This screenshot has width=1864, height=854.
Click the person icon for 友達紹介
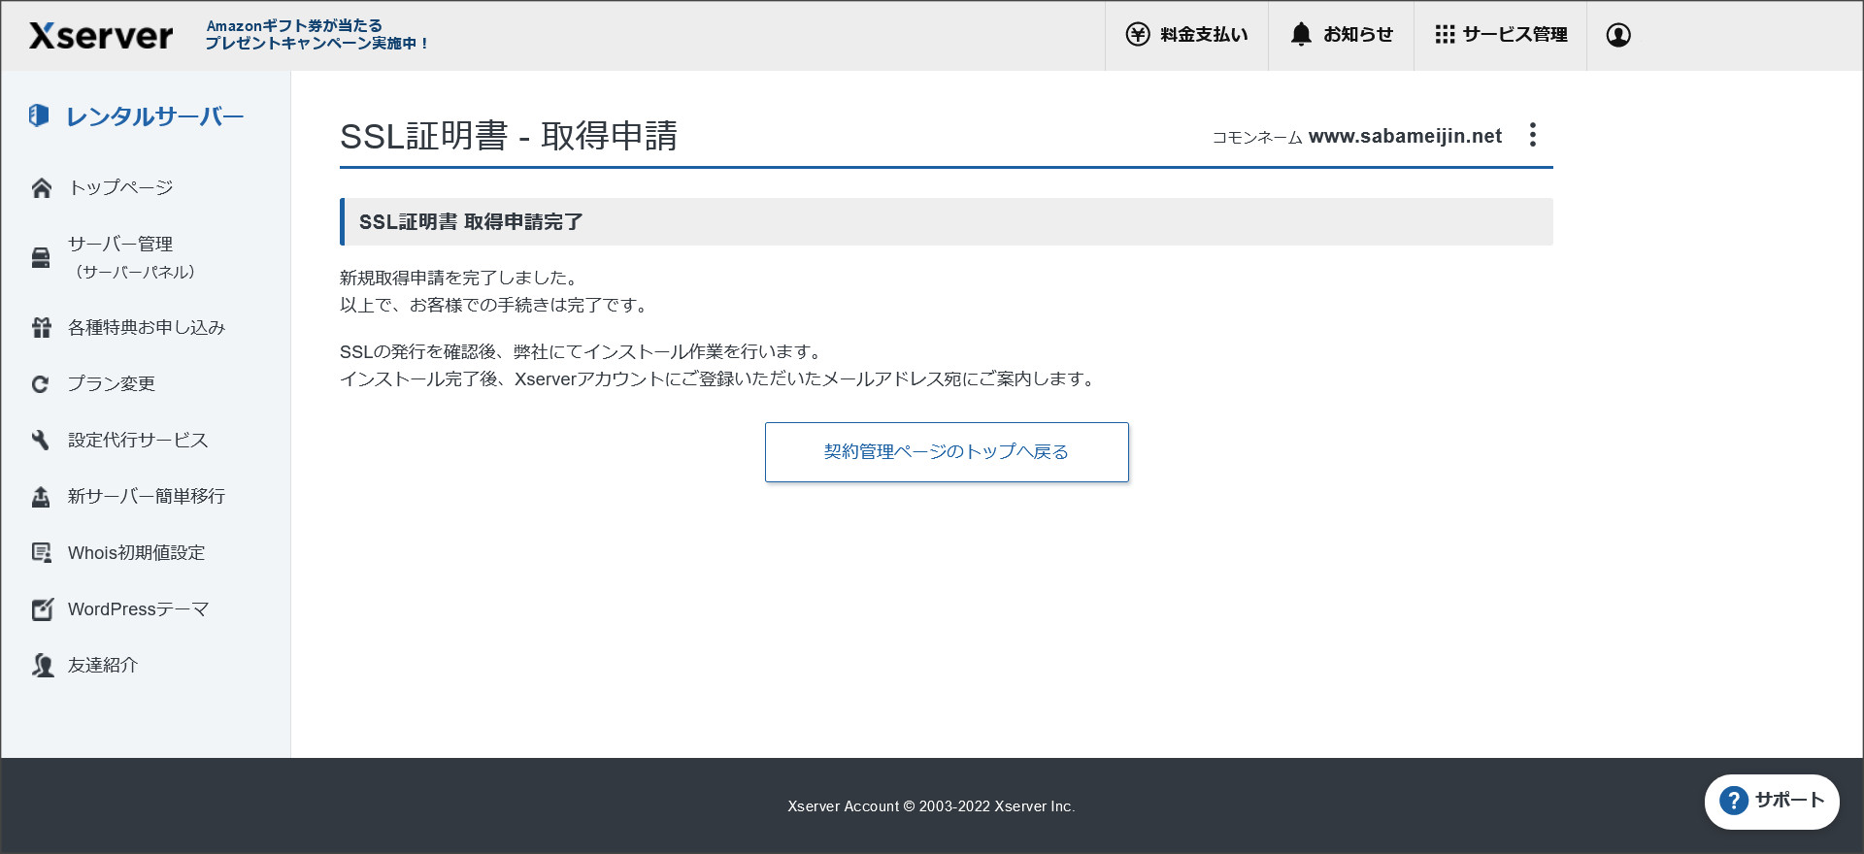[42, 666]
